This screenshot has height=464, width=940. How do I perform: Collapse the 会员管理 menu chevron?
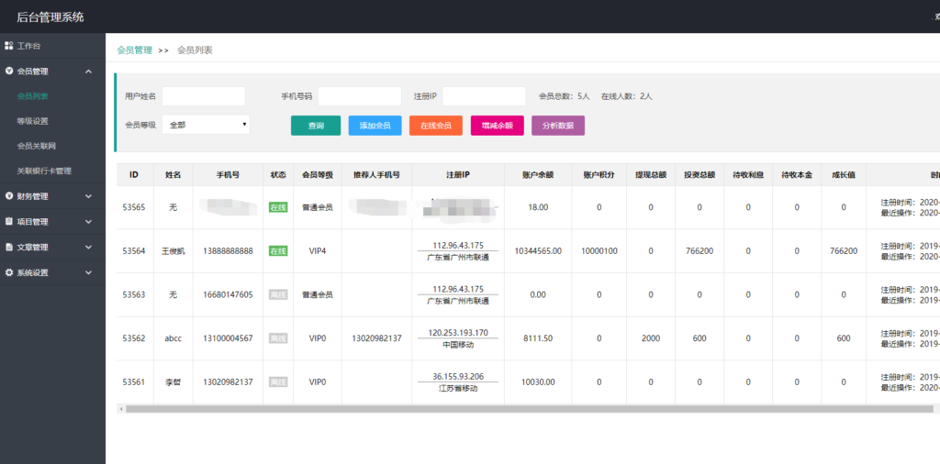click(88, 72)
